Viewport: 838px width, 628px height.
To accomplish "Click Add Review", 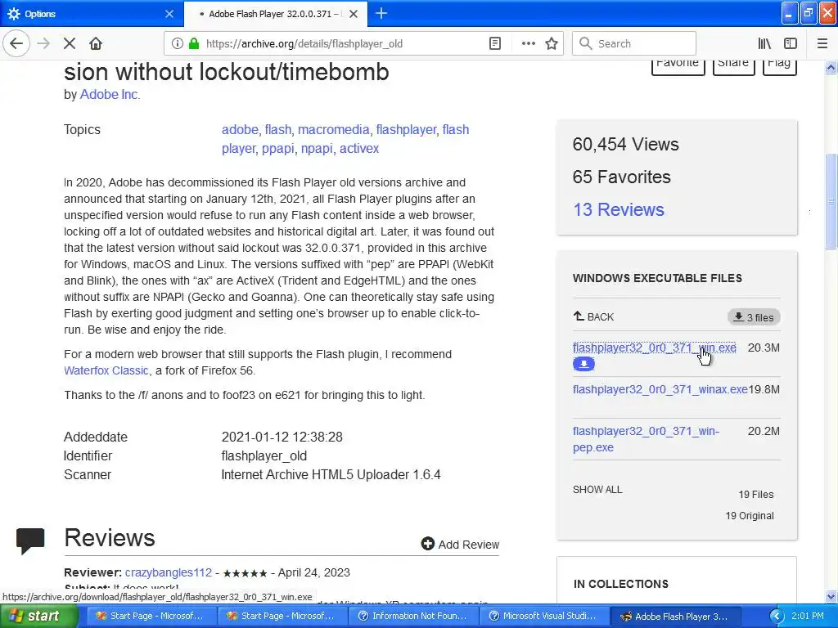I will tap(460, 544).
